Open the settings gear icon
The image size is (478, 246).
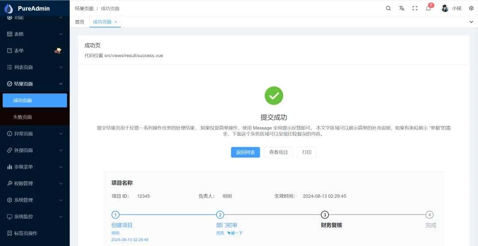[471, 8]
